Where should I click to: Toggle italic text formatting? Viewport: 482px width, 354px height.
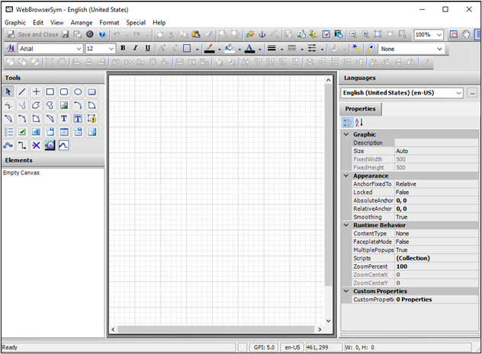coord(135,48)
